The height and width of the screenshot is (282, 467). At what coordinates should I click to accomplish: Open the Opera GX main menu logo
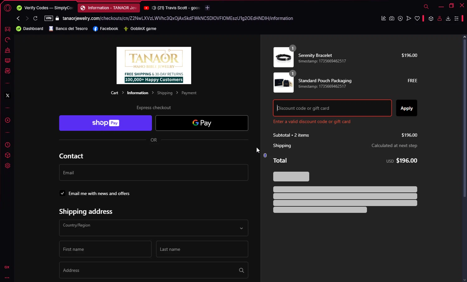tap(7, 8)
